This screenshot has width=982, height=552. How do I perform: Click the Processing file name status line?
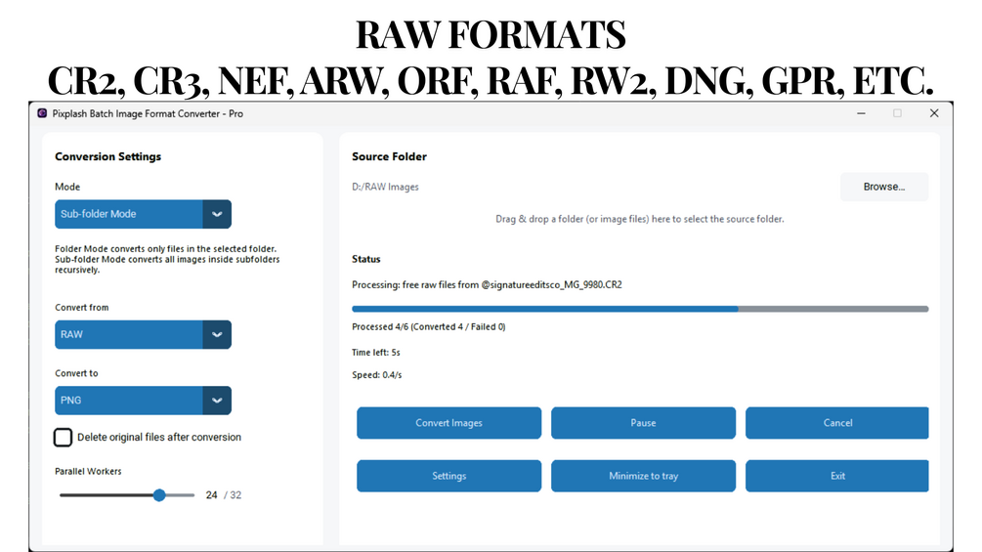(x=487, y=284)
